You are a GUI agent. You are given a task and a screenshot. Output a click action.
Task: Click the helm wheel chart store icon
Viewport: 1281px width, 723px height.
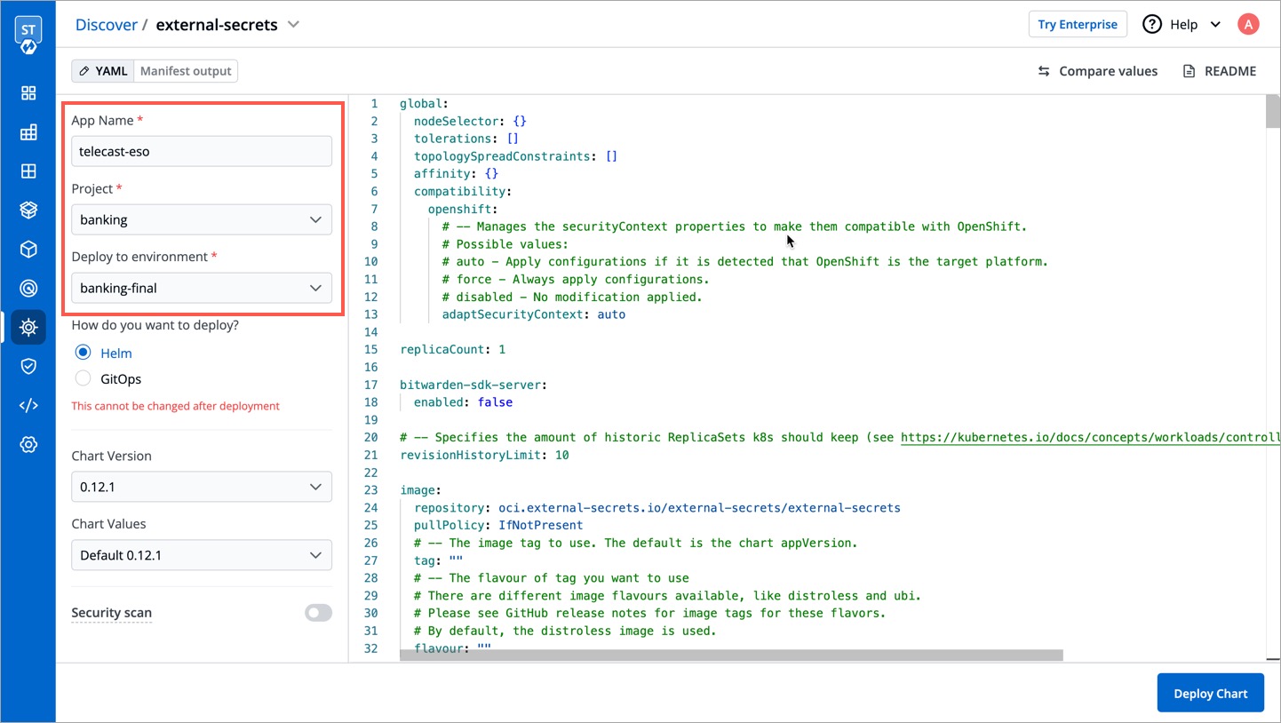28,327
